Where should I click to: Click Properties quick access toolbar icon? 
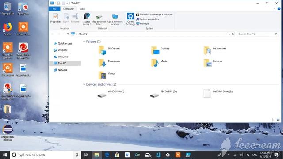59,3
